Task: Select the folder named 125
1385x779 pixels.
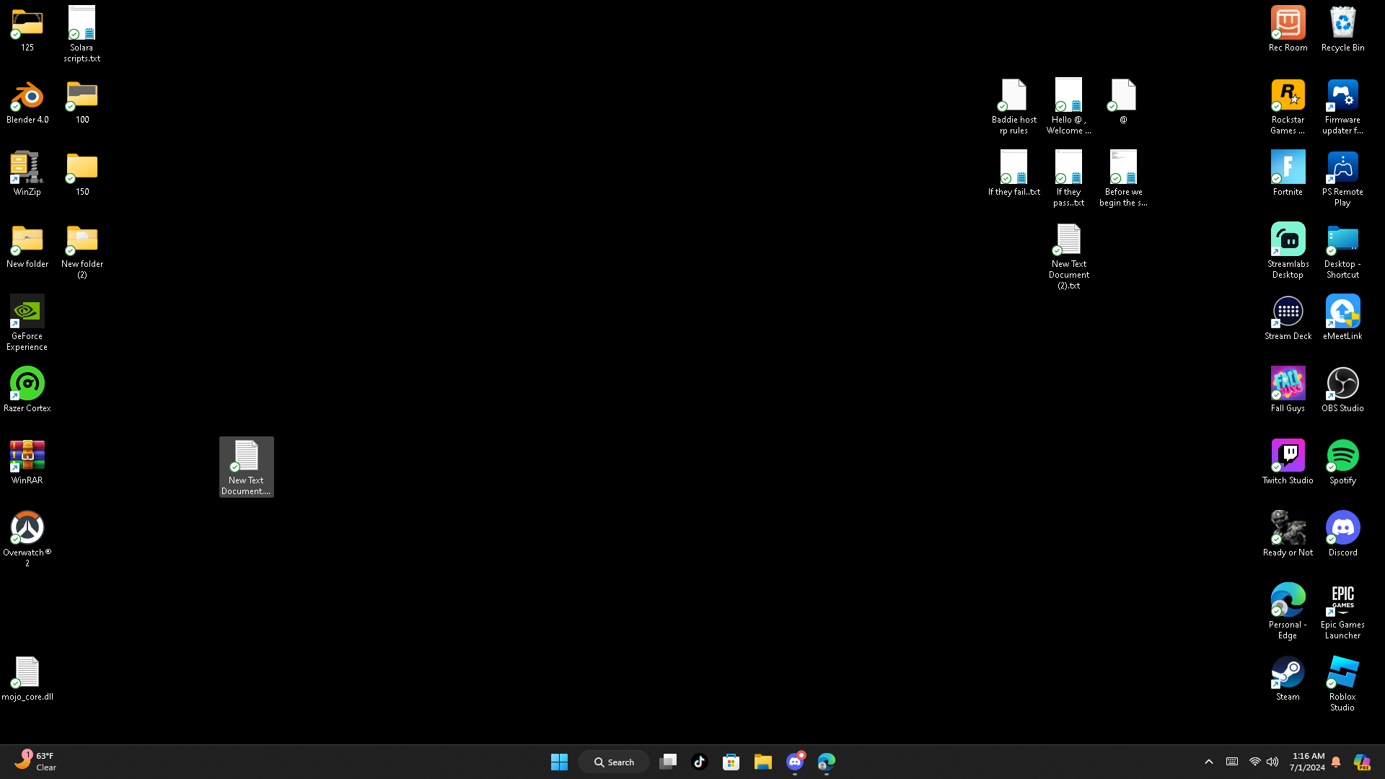Action: (x=27, y=30)
